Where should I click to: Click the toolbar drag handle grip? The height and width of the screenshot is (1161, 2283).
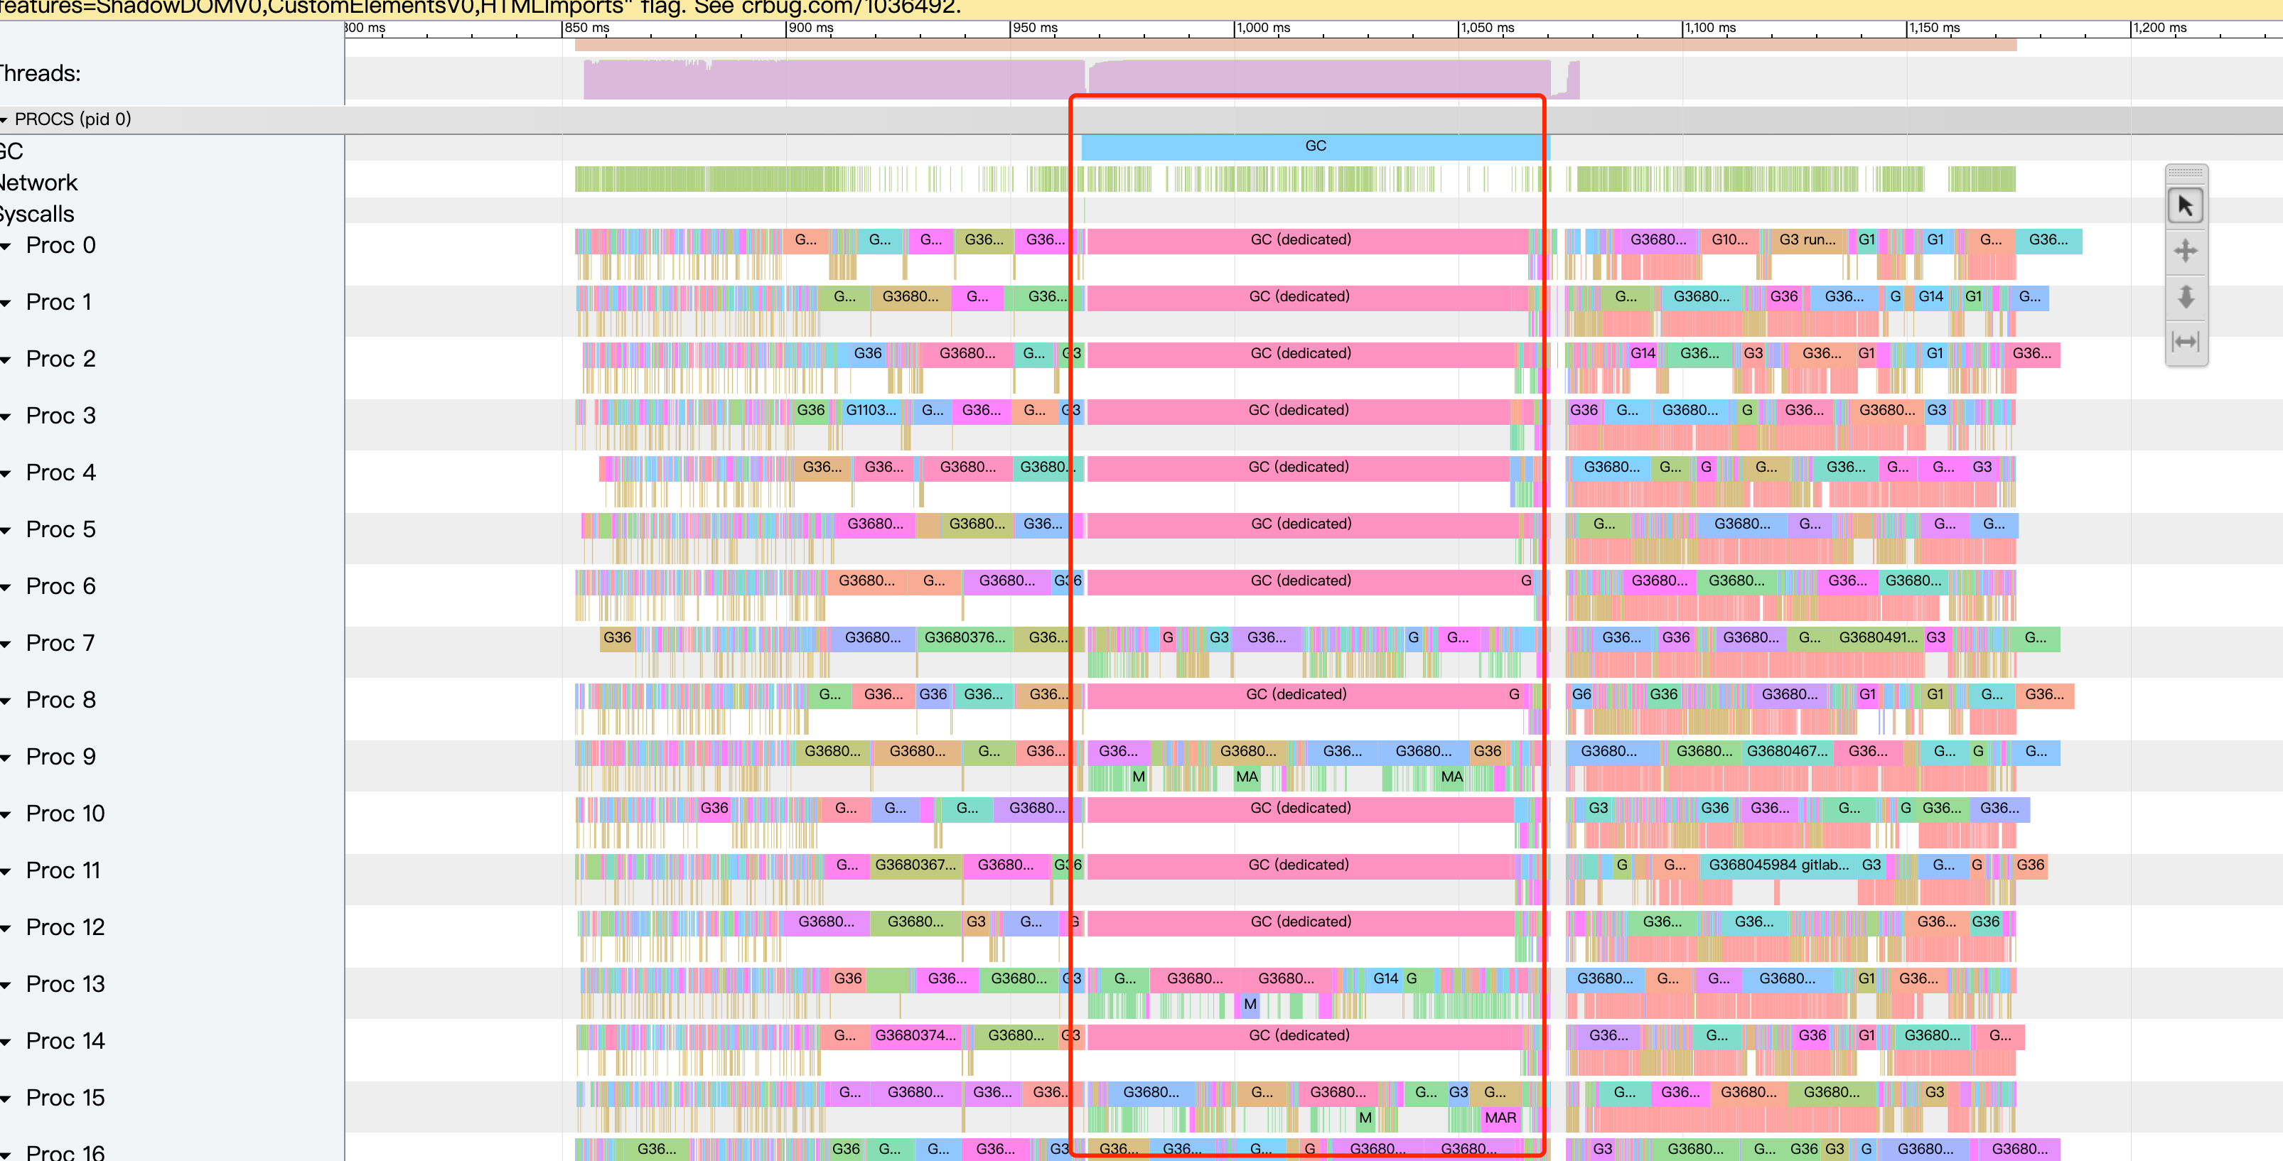(x=2186, y=173)
